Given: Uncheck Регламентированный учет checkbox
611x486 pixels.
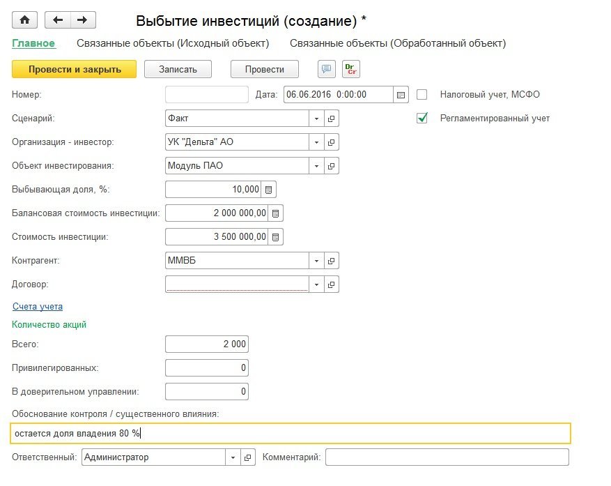Looking at the screenshot, I should (x=422, y=118).
